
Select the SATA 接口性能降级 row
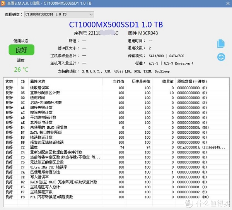click(x=116, y=133)
